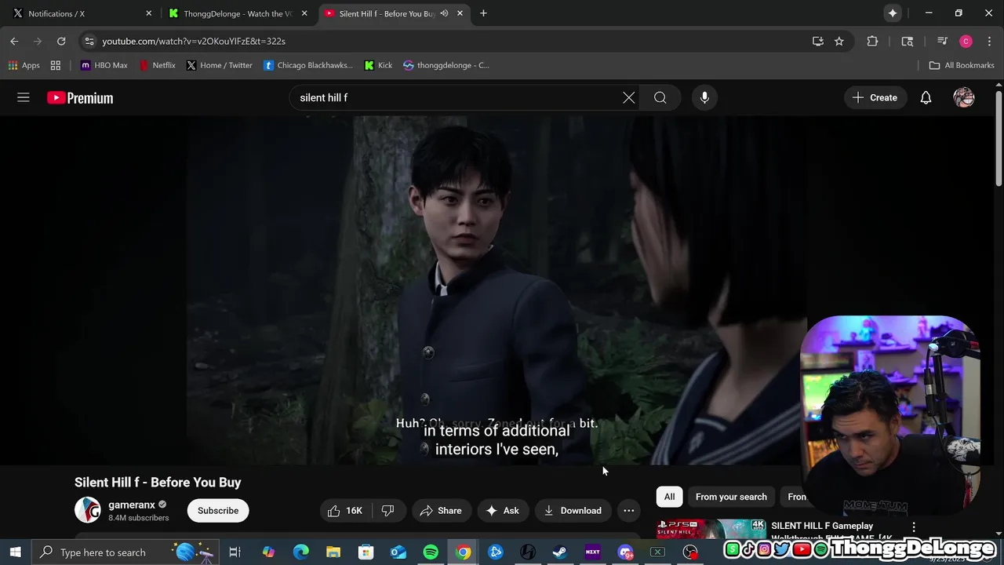Go back in browser history
This screenshot has width=1004, height=565.
pyautogui.click(x=14, y=41)
